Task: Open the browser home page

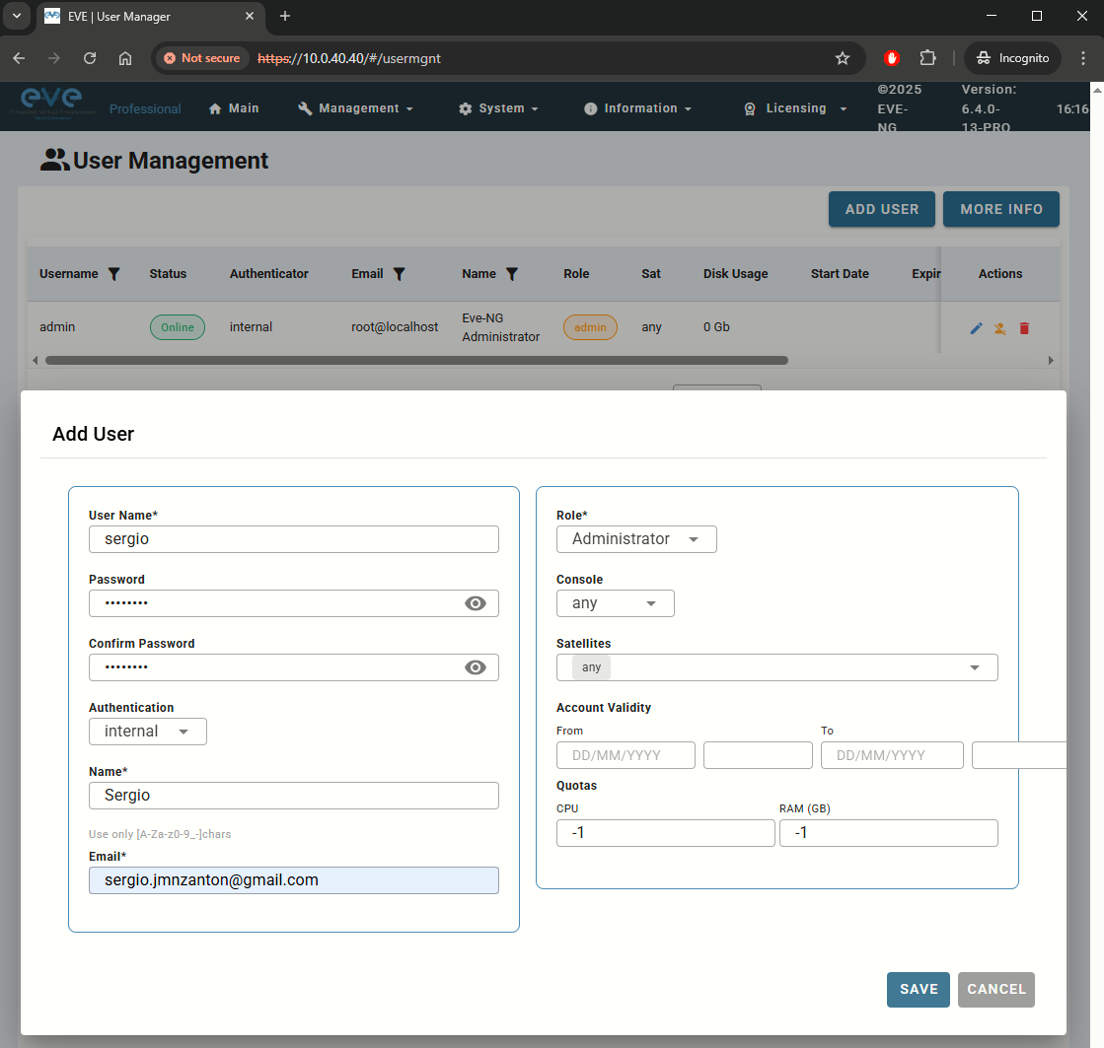Action: click(x=125, y=58)
